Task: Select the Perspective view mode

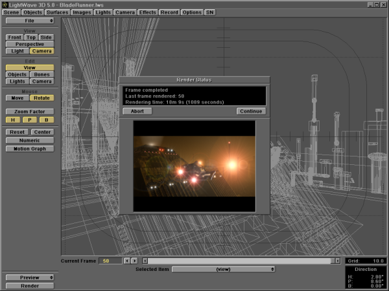Action: click(30, 44)
